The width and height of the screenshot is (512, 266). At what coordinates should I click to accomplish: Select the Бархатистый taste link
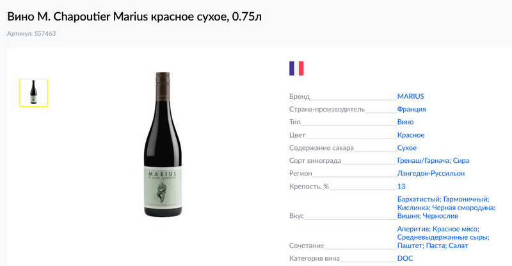coord(419,200)
